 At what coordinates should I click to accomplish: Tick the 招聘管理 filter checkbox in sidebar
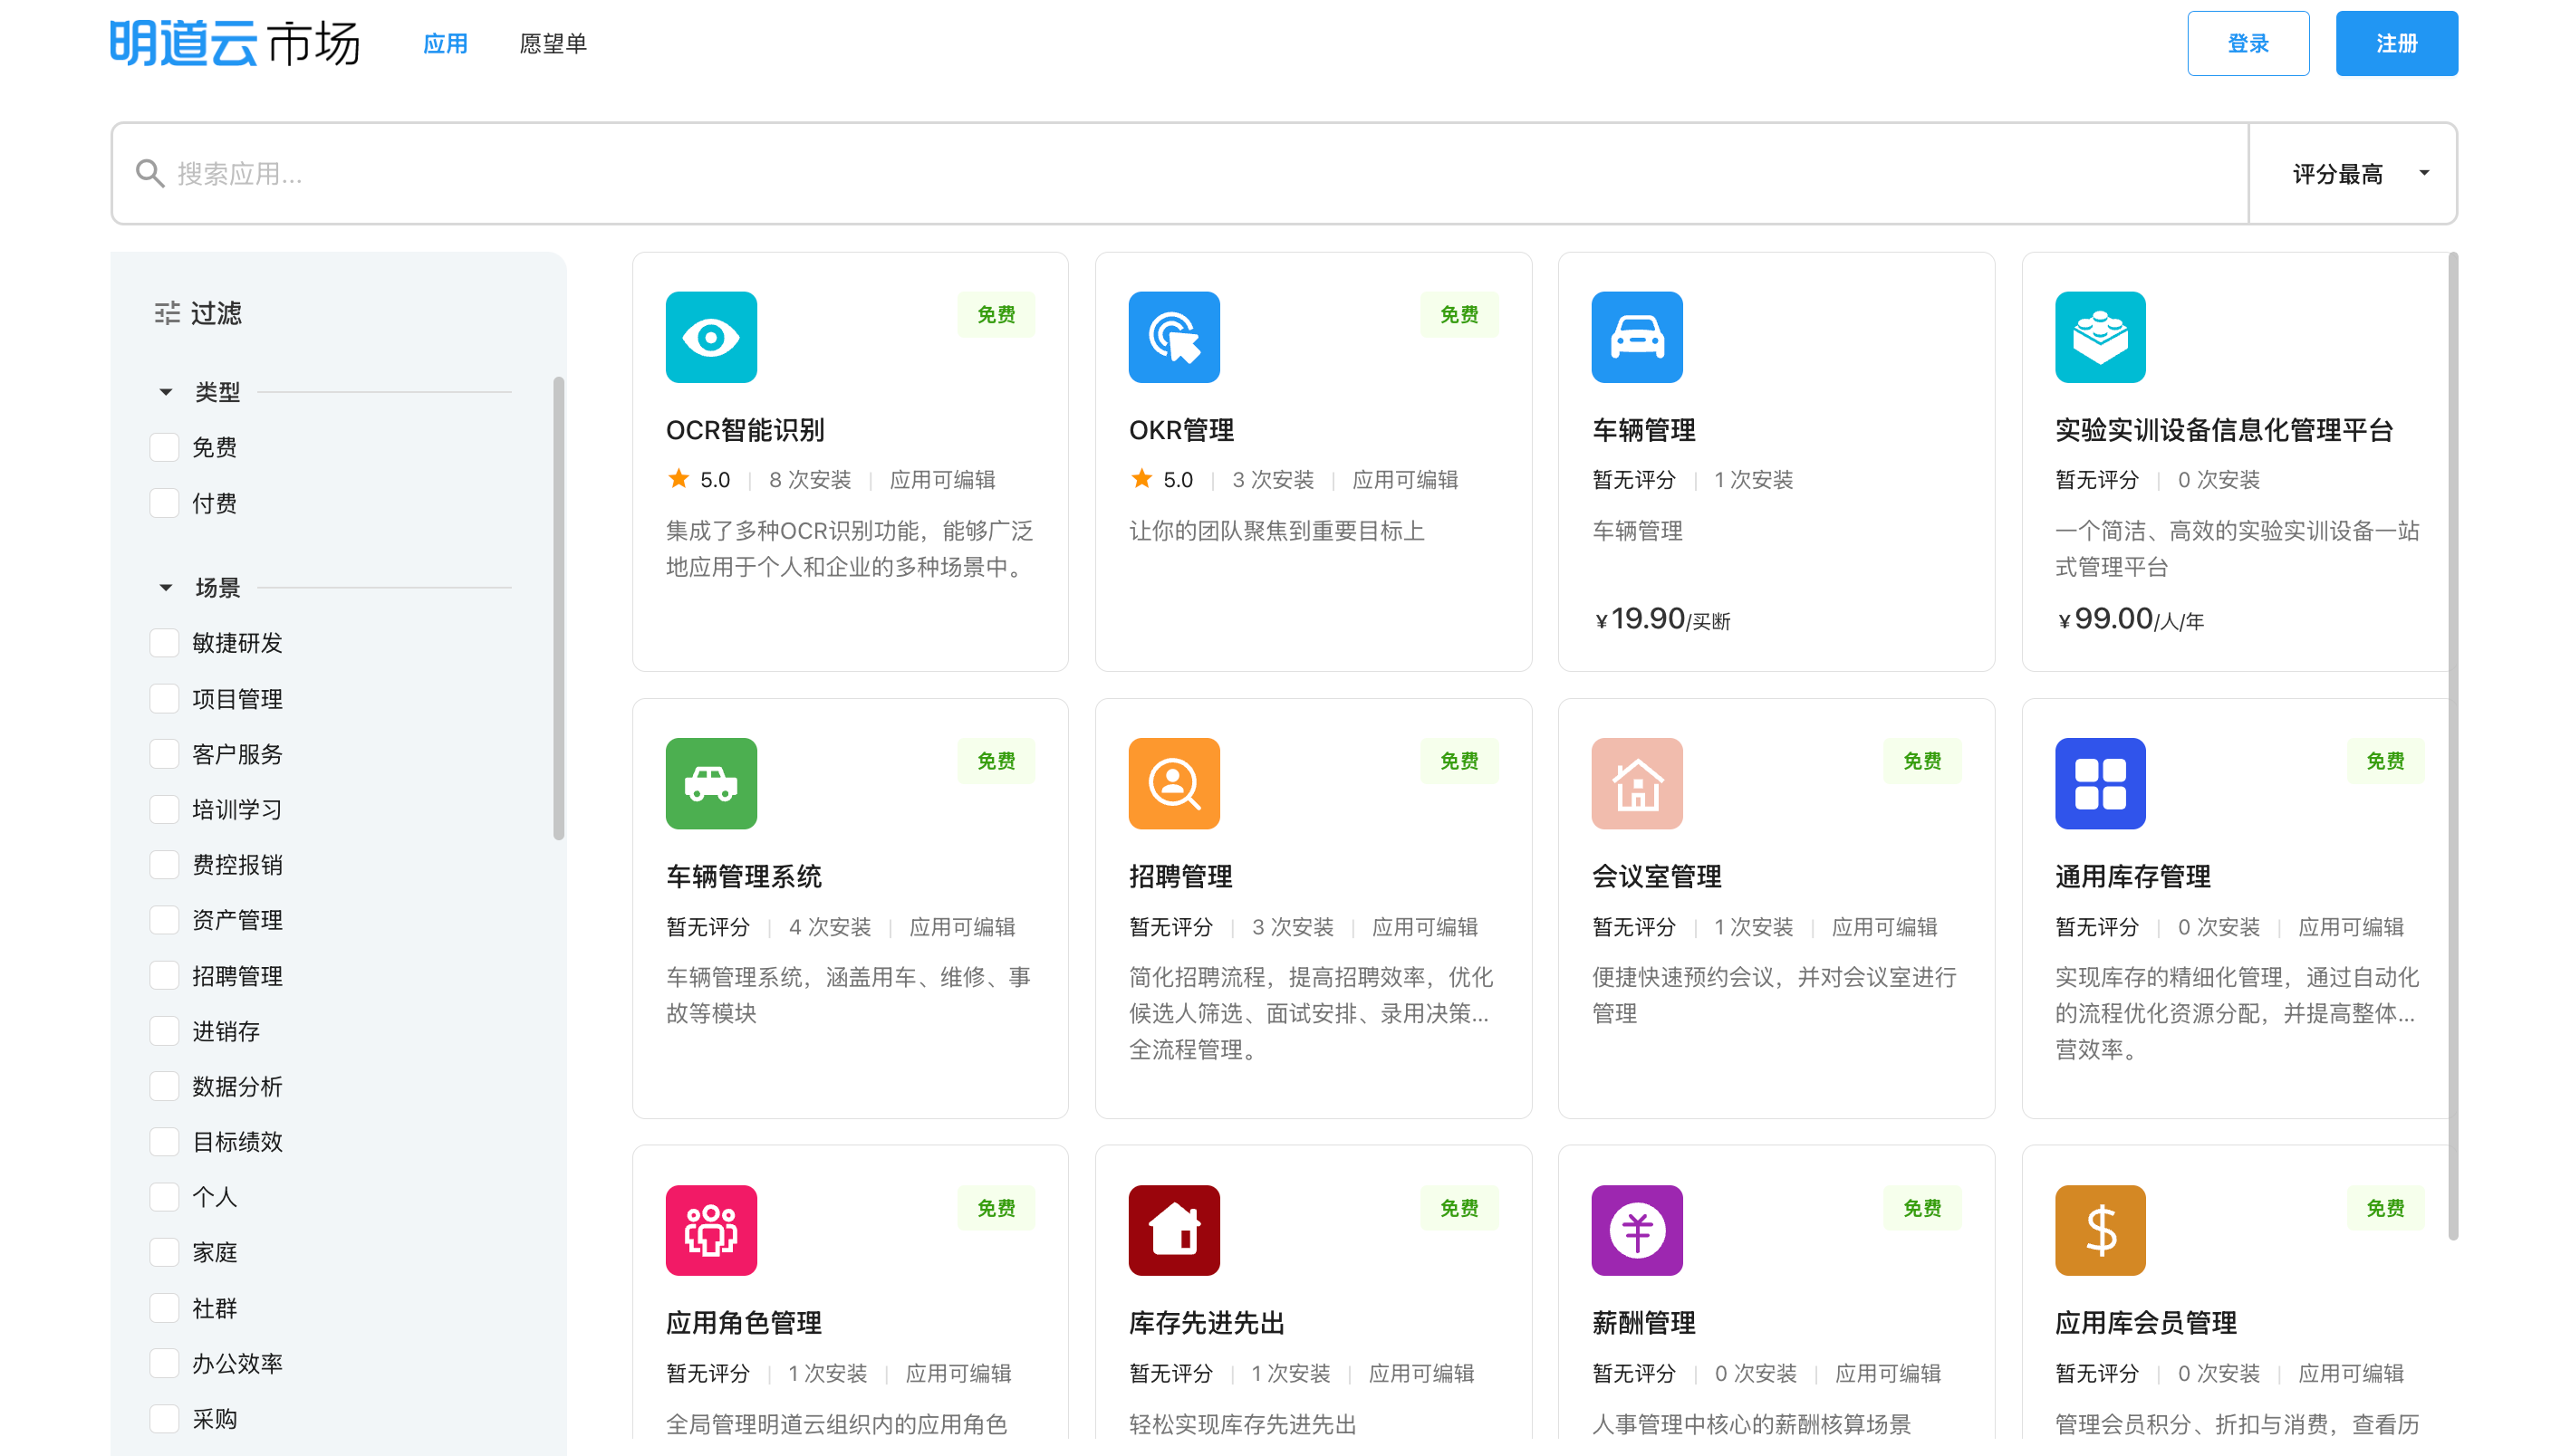pos(164,975)
